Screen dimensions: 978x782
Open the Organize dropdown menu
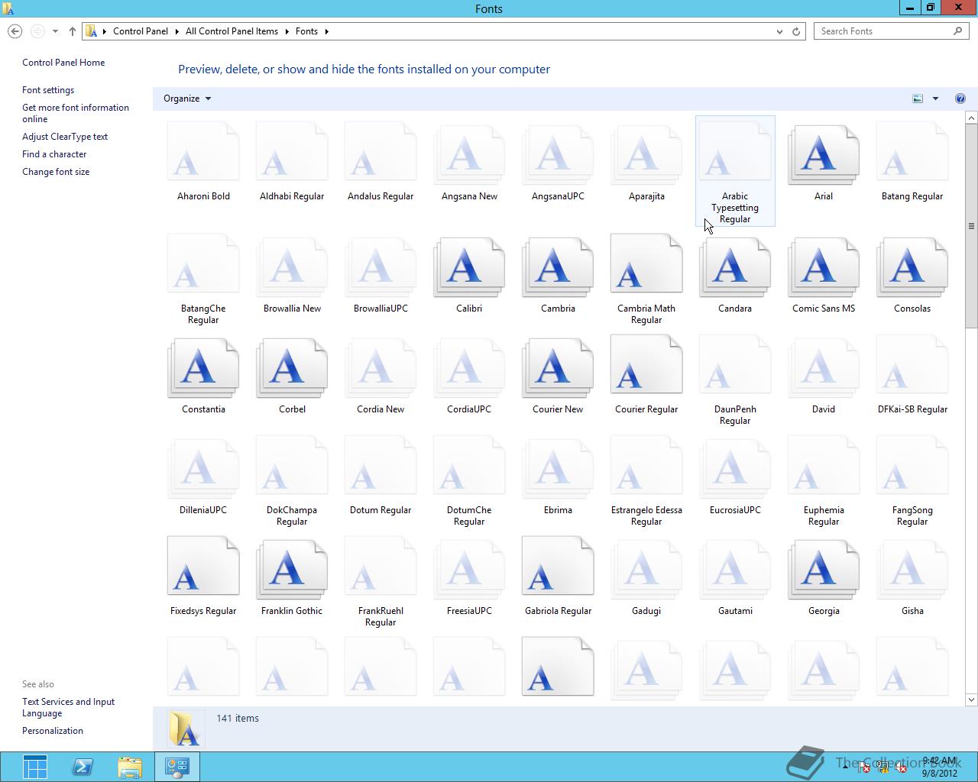(187, 99)
